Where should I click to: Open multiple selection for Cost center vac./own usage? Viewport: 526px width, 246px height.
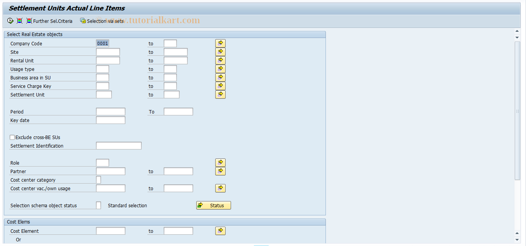(x=220, y=188)
